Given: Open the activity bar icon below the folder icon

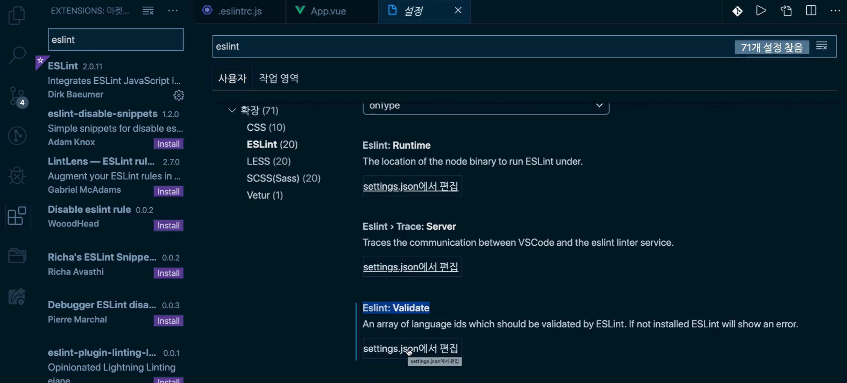Looking at the screenshot, I should click(17, 297).
